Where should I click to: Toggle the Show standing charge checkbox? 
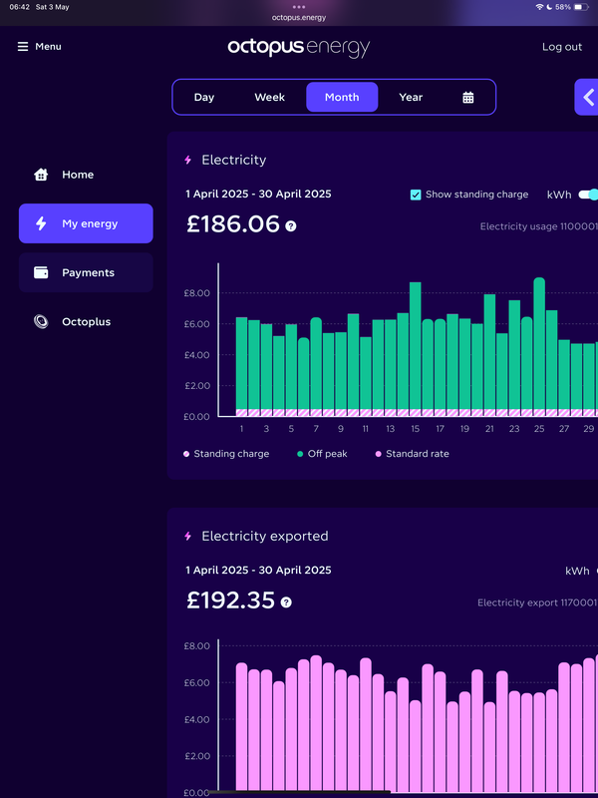[x=416, y=195]
